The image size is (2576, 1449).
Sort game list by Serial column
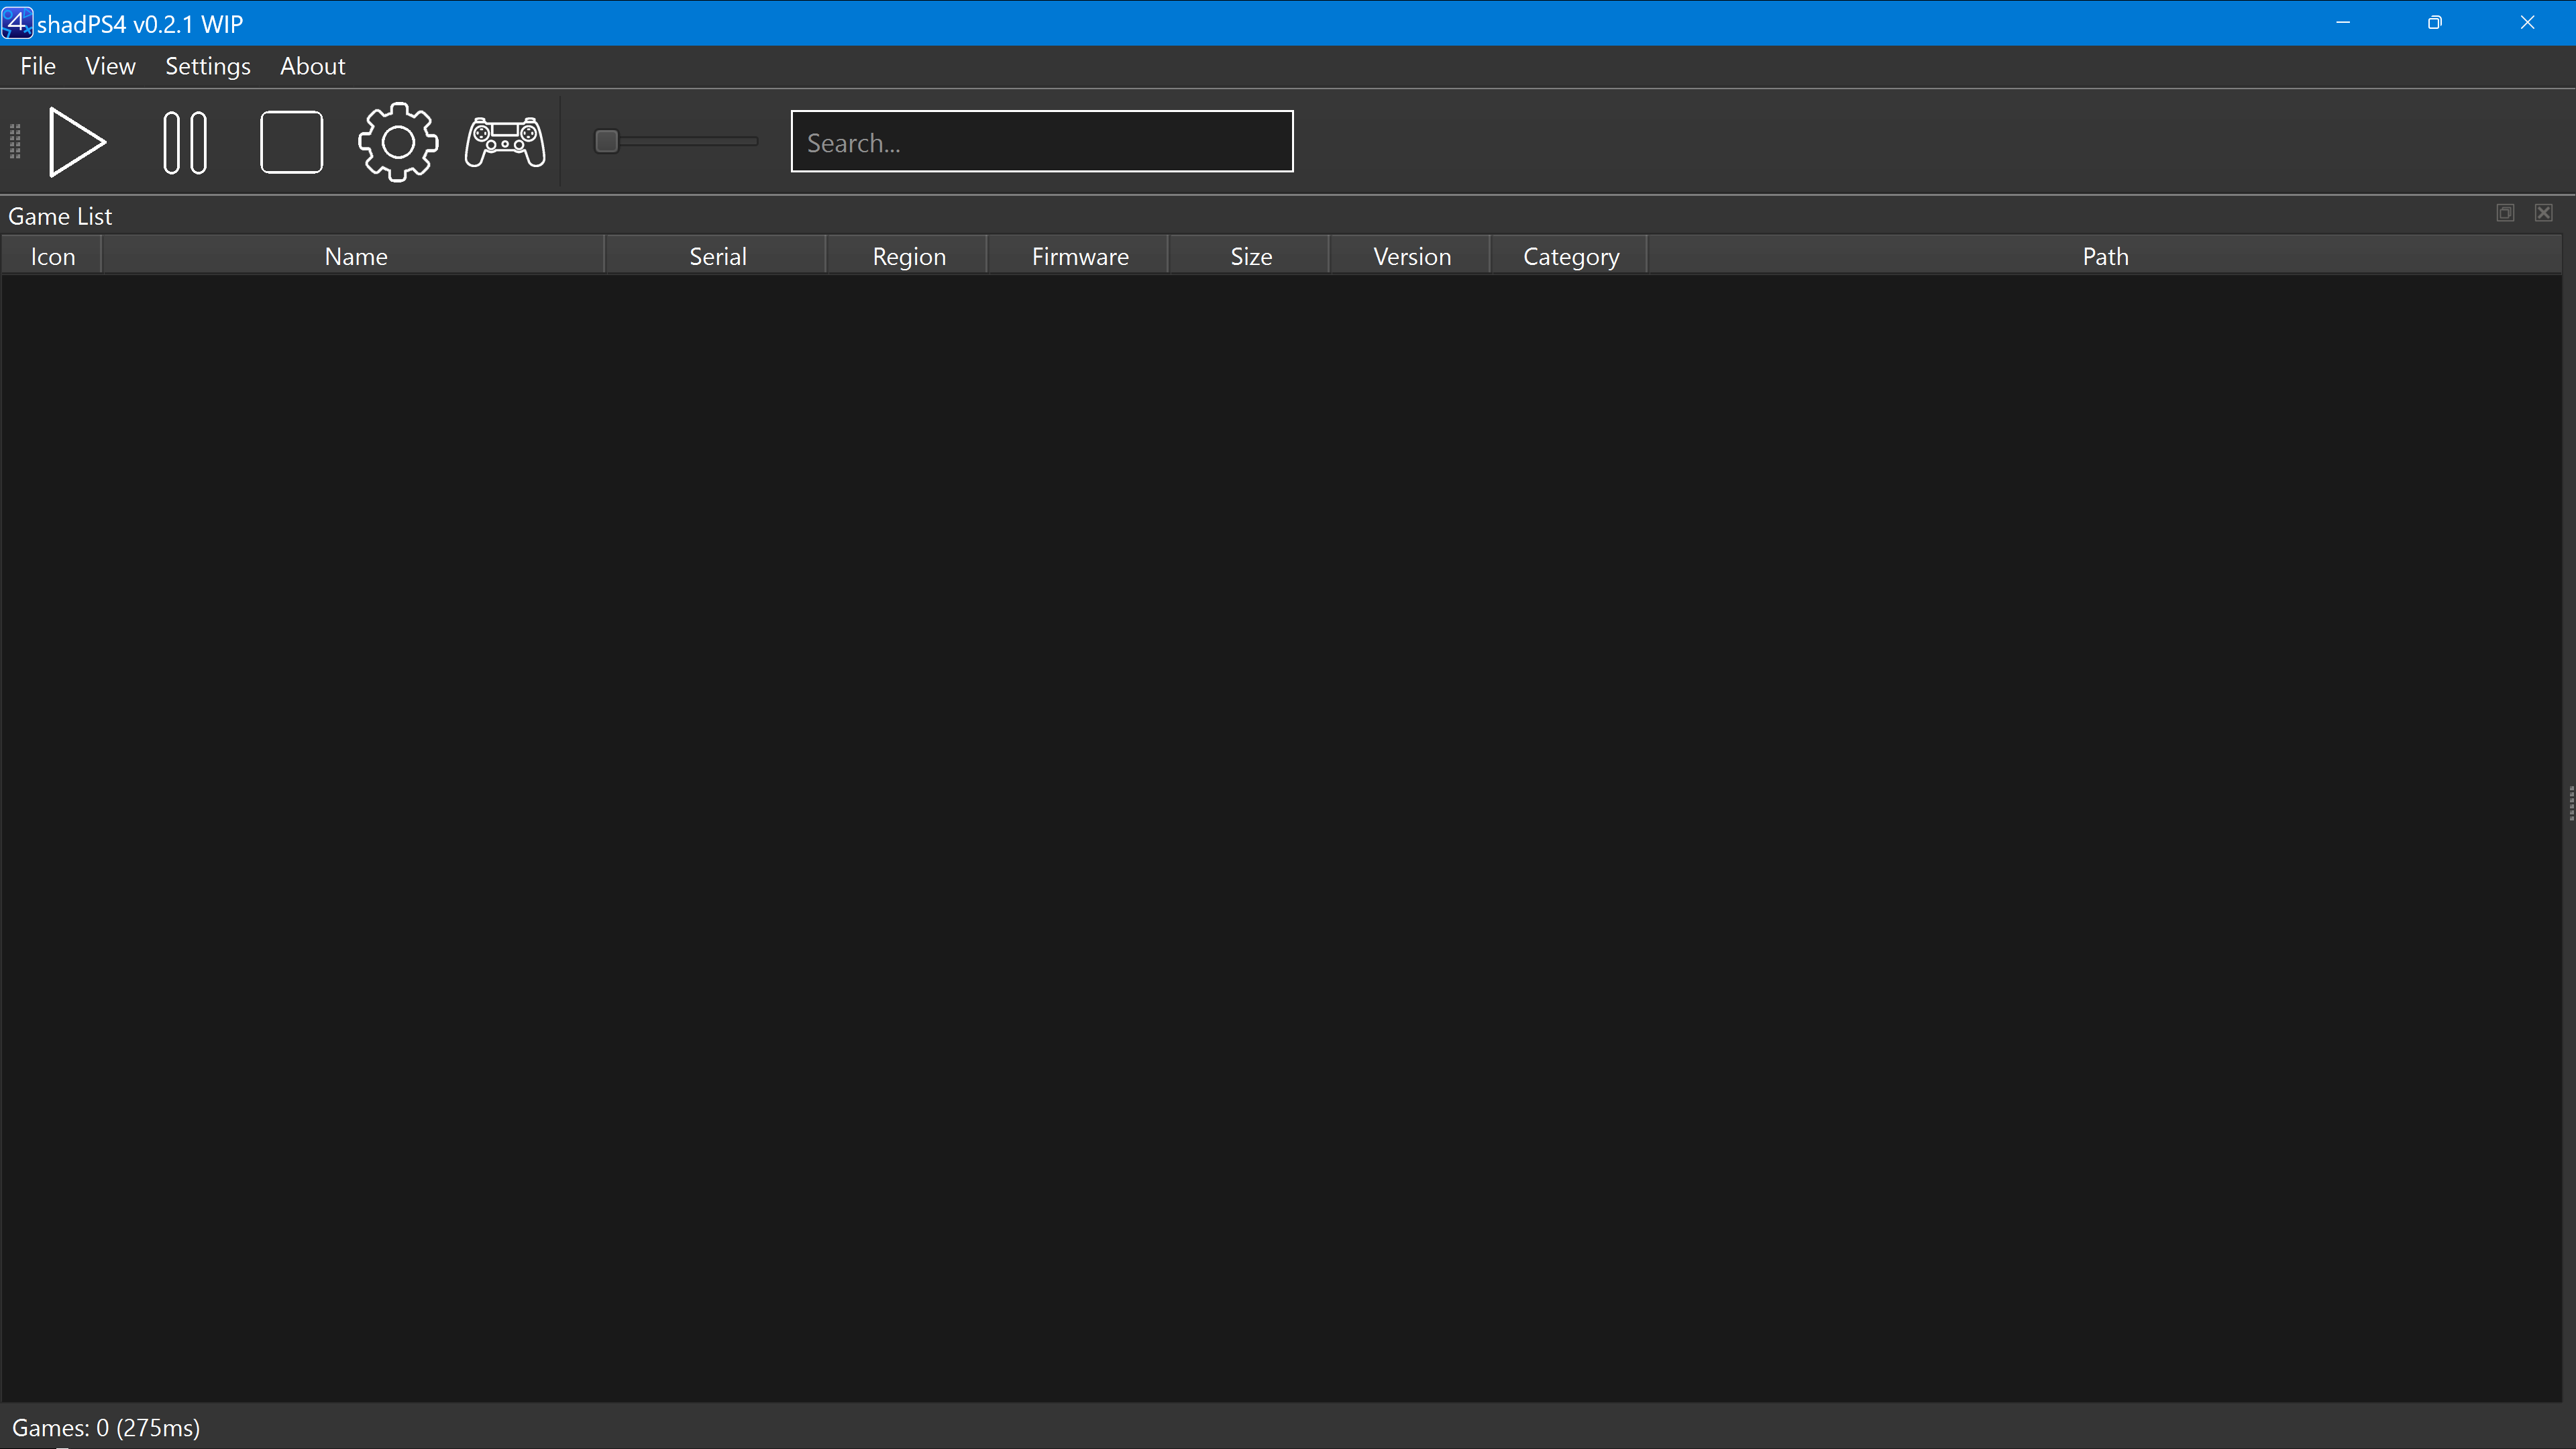[717, 256]
